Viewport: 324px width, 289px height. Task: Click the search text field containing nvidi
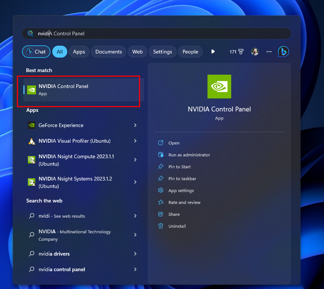(x=156, y=33)
